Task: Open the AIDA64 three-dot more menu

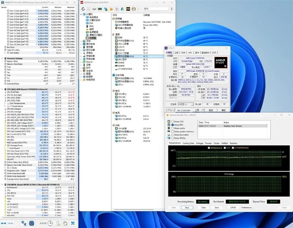Action: (171, 9)
